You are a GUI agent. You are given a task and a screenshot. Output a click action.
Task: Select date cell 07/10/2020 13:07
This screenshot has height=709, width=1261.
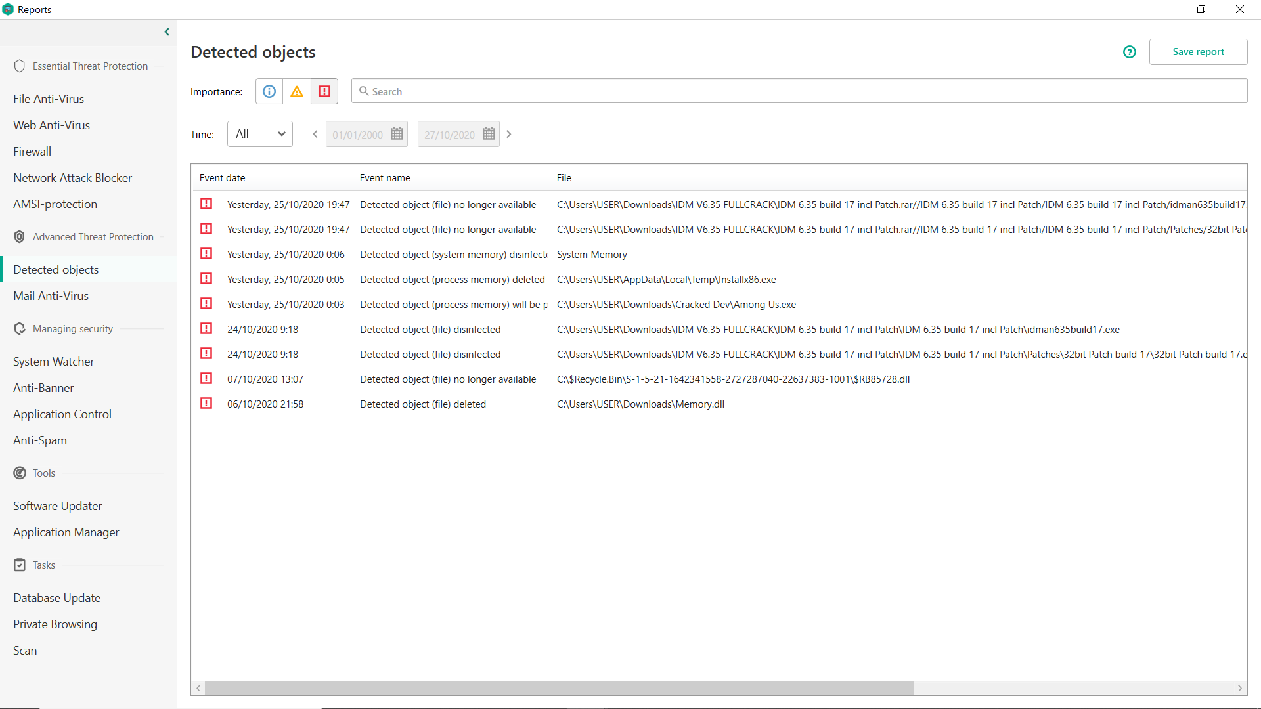point(265,379)
